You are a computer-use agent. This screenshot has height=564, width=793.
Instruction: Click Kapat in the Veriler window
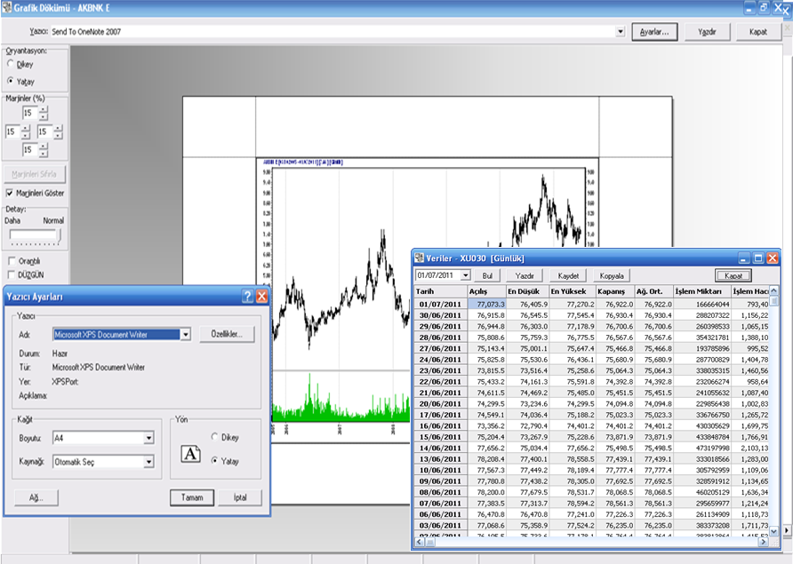coord(733,275)
